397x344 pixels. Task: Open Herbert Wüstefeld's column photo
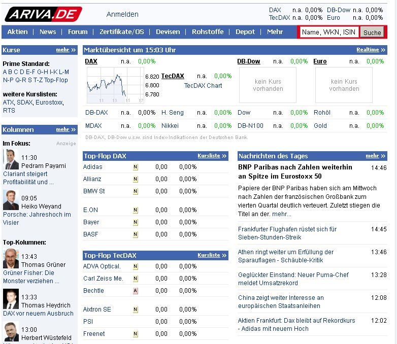tap(11, 332)
